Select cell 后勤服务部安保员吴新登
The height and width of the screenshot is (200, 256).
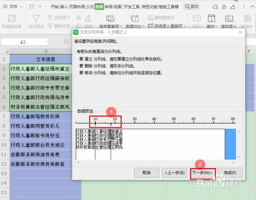click(46, 164)
